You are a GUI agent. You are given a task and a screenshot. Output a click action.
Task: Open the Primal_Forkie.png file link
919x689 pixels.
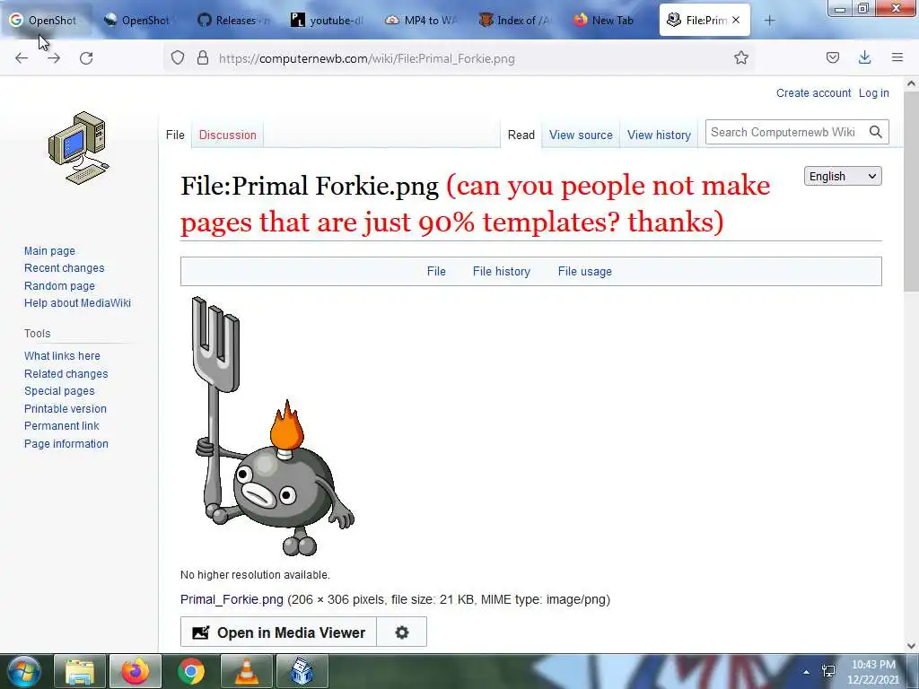[x=232, y=599]
